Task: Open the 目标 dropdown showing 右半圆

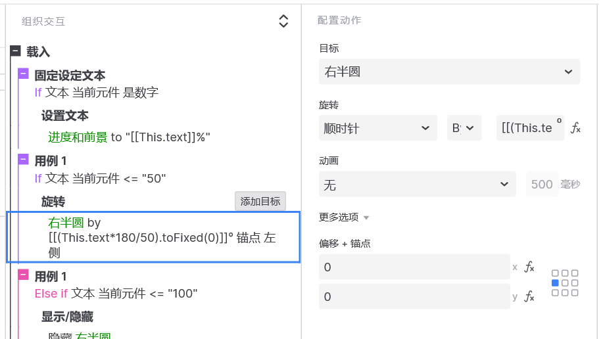Action: [449, 72]
